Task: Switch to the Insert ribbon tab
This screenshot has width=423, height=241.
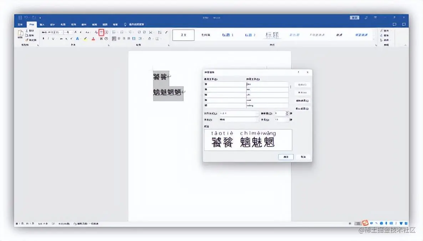Action: coord(42,24)
